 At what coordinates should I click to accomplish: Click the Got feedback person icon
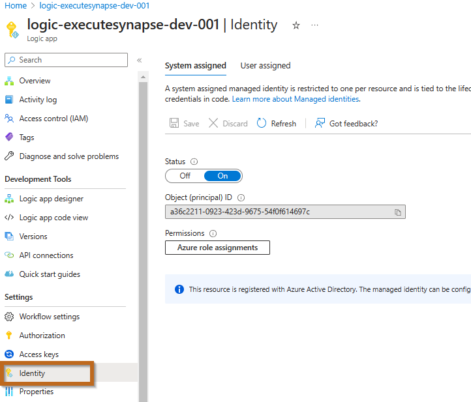coord(320,123)
